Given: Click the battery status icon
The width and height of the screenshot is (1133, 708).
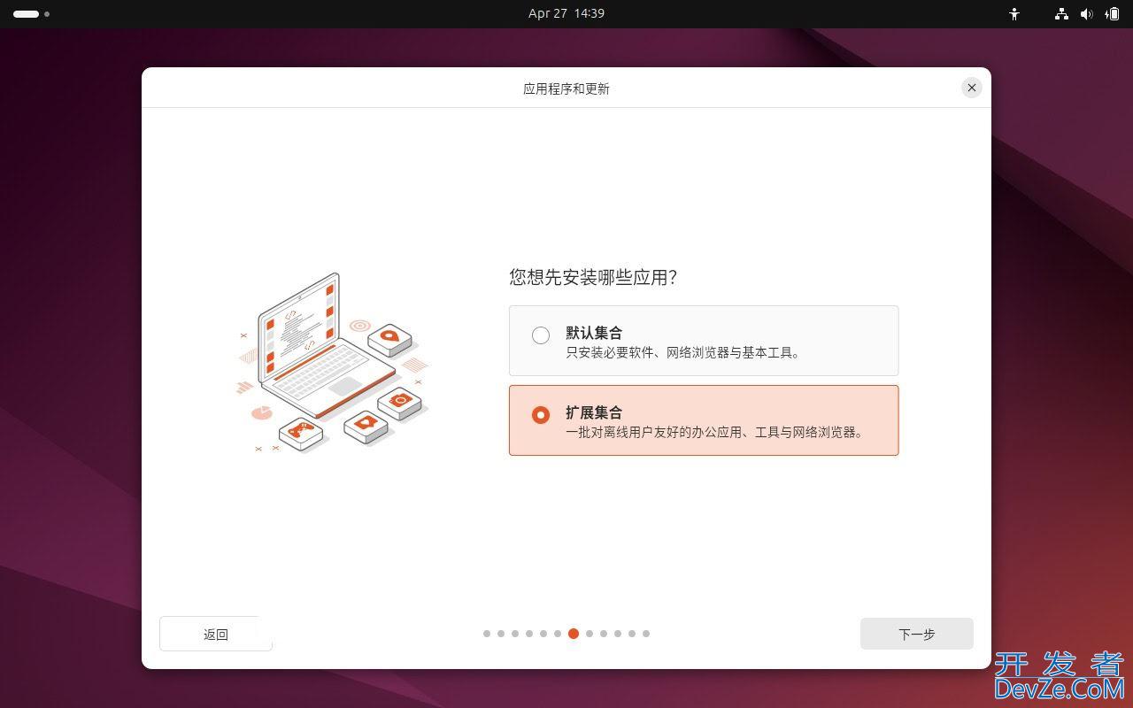Looking at the screenshot, I should click(x=1112, y=14).
